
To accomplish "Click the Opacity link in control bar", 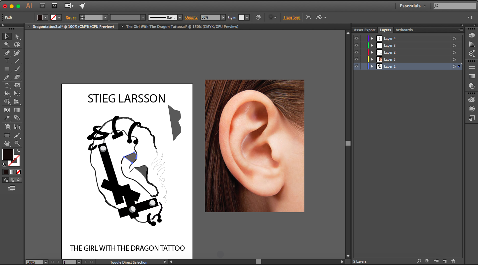I will point(192,17).
